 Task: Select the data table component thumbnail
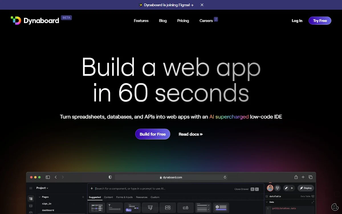[x=97, y=208]
